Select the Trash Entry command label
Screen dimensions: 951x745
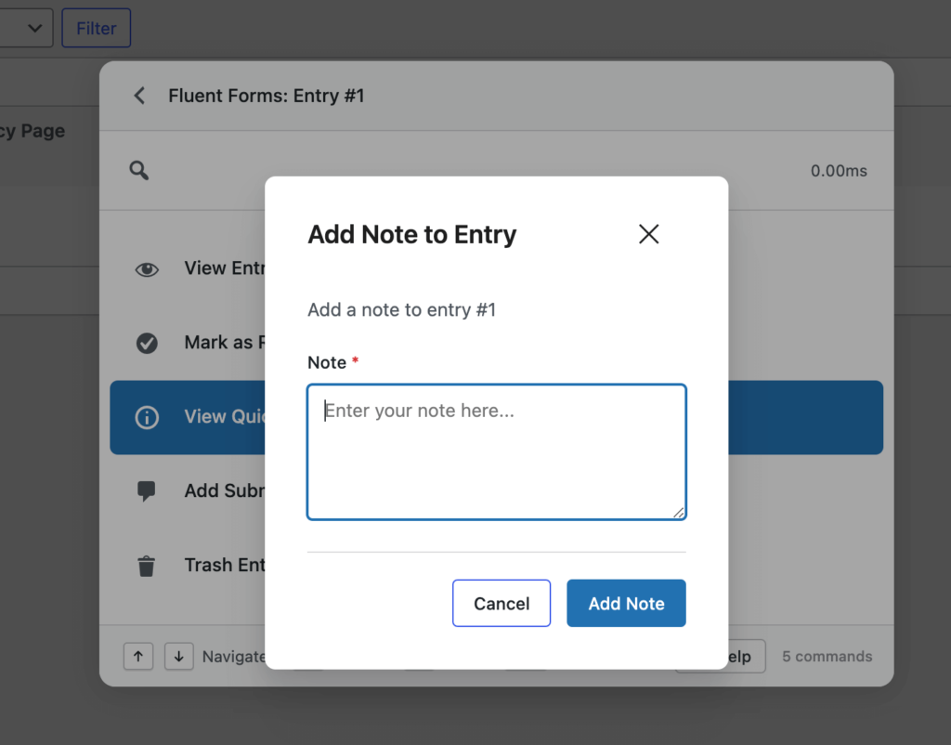point(225,565)
